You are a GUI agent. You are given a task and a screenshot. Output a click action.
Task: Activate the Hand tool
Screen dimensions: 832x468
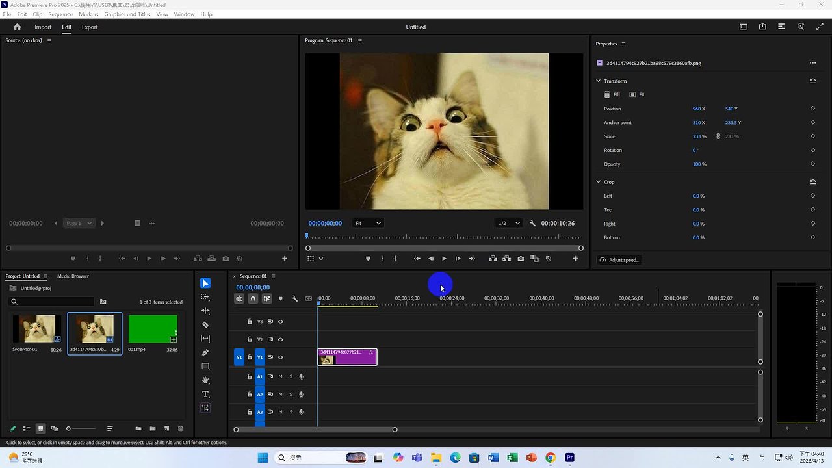(205, 380)
